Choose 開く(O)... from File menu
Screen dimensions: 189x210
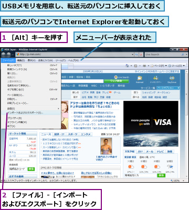click(x=31, y=73)
